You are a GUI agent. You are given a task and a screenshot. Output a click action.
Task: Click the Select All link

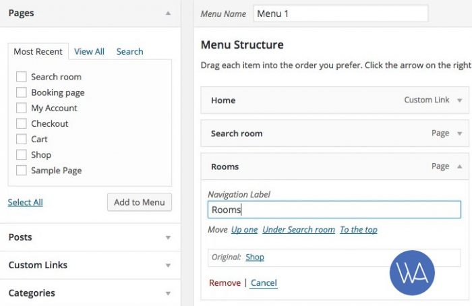[26, 202]
